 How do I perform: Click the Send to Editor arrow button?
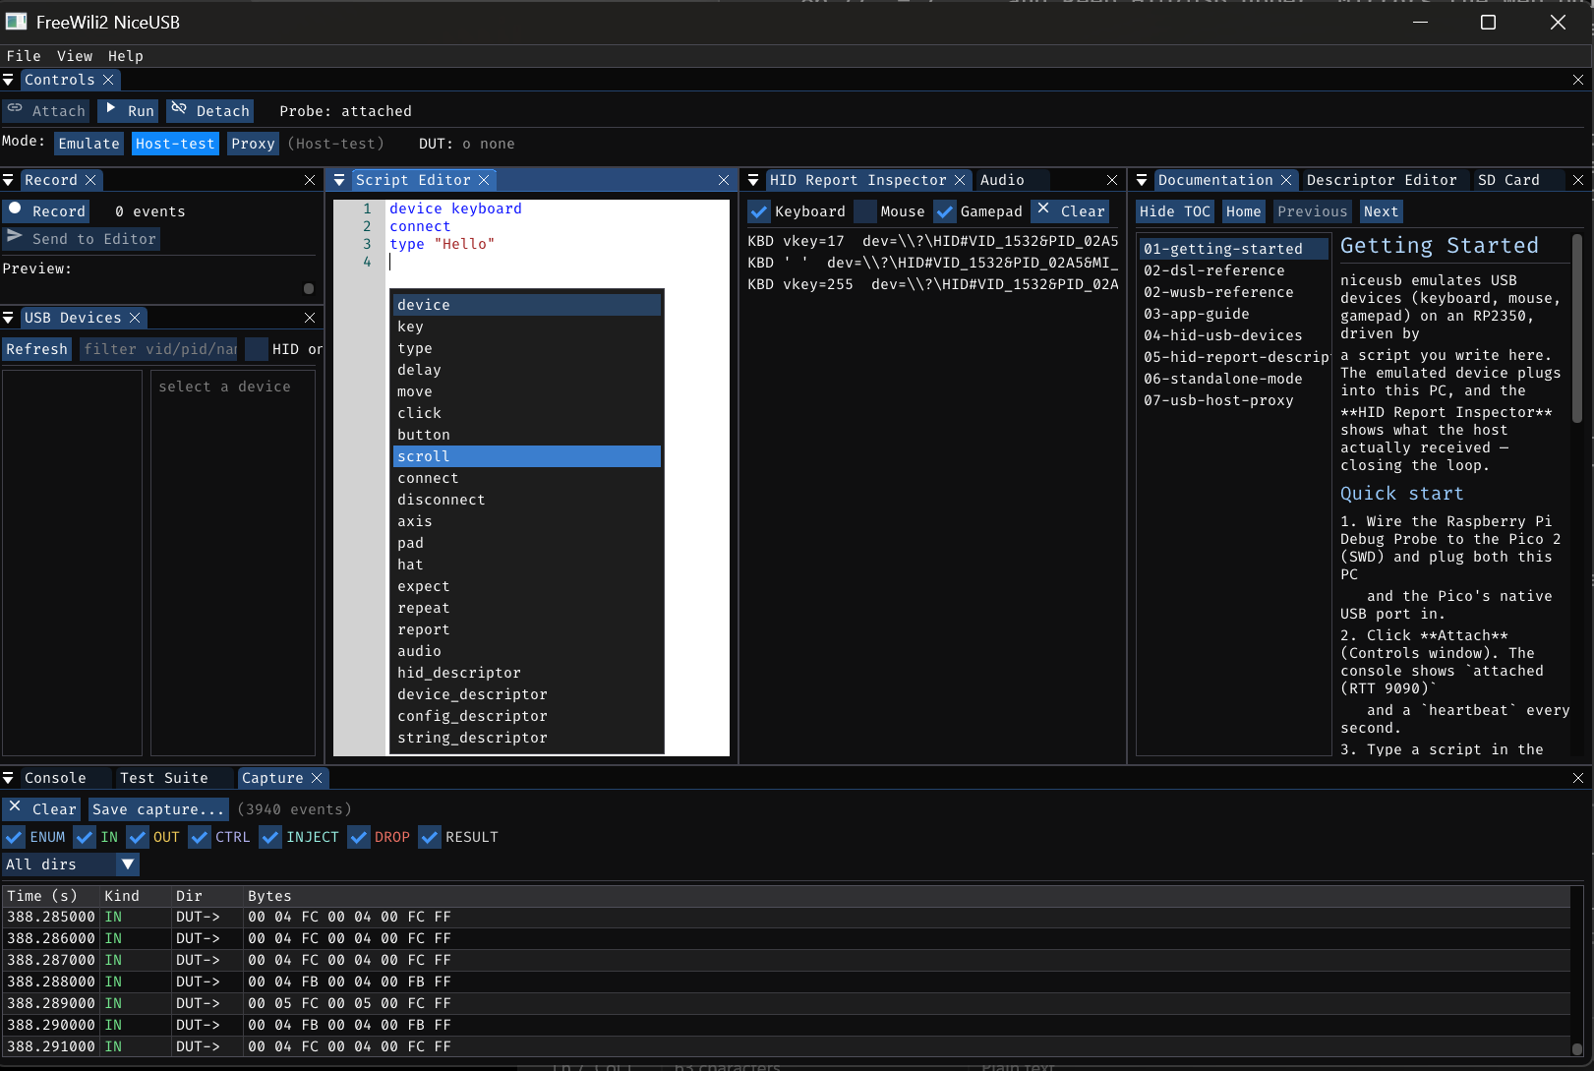81,239
